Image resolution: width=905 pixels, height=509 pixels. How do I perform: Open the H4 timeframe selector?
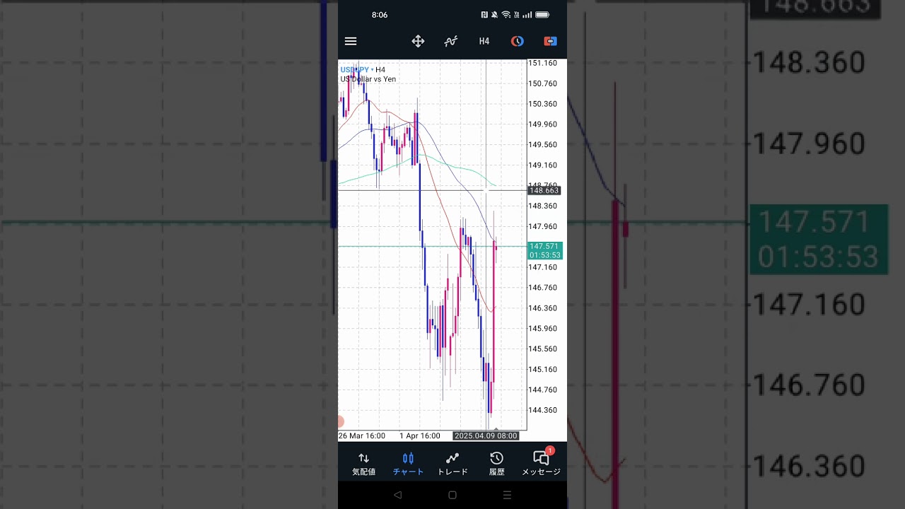tap(484, 41)
